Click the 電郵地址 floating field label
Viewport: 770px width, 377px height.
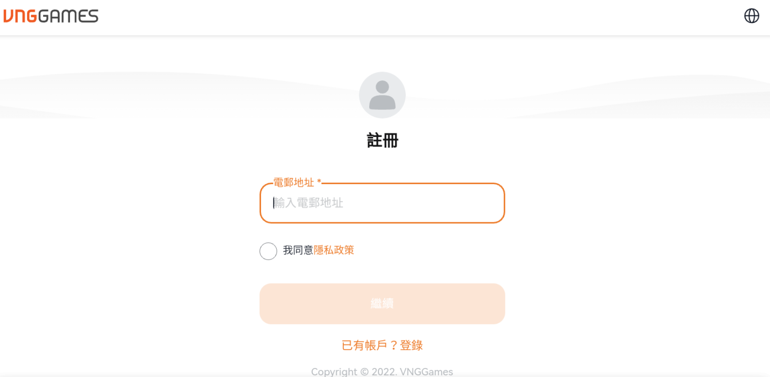pyautogui.click(x=293, y=182)
